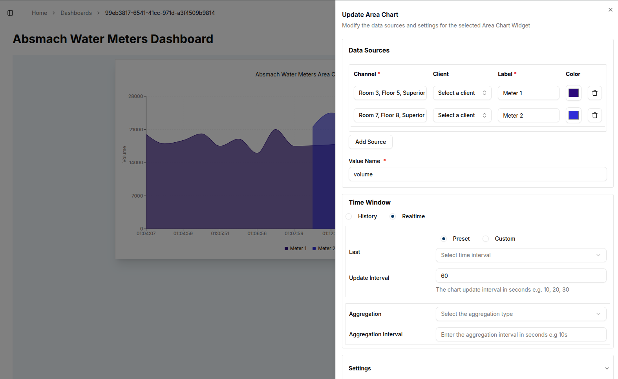Open client selector for Meter 2 row
This screenshot has width=618, height=379.
(462, 115)
